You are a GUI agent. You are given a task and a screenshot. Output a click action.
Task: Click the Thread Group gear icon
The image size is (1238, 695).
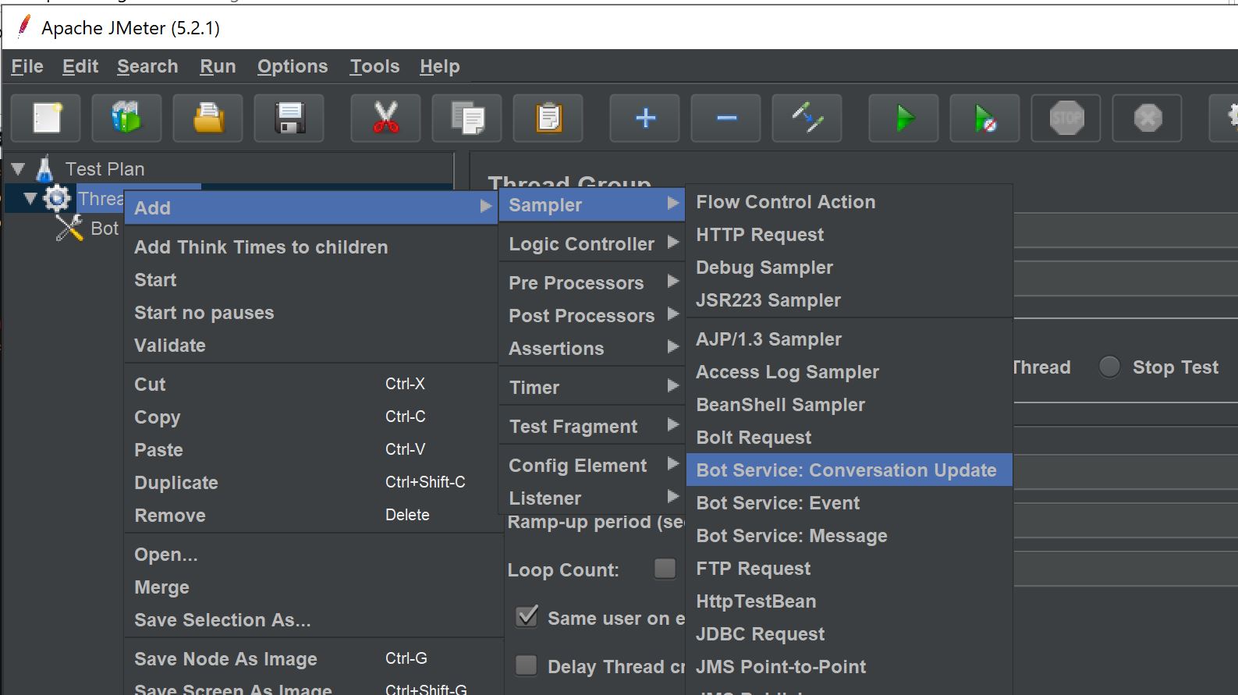56,198
